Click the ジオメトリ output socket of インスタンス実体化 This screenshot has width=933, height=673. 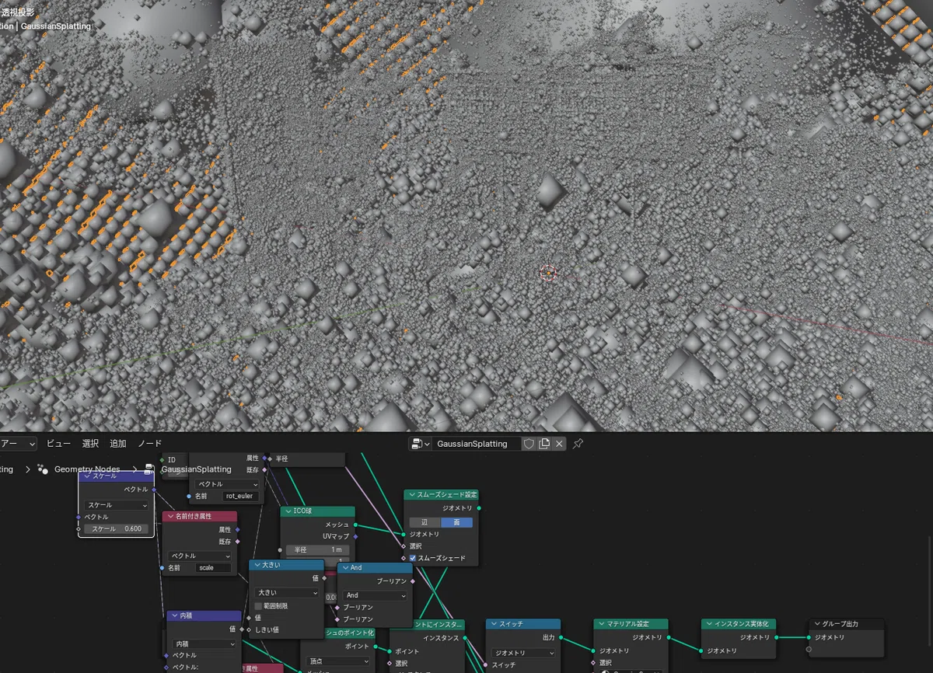[x=776, y=637]
